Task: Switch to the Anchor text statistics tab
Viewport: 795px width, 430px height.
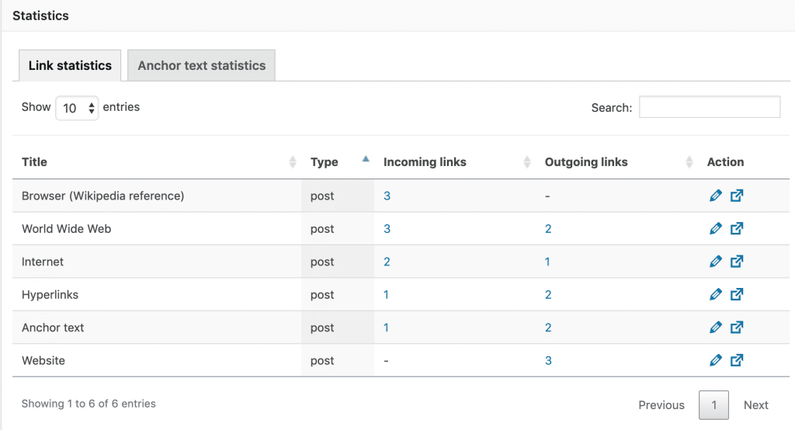Action: click(201, 65)
